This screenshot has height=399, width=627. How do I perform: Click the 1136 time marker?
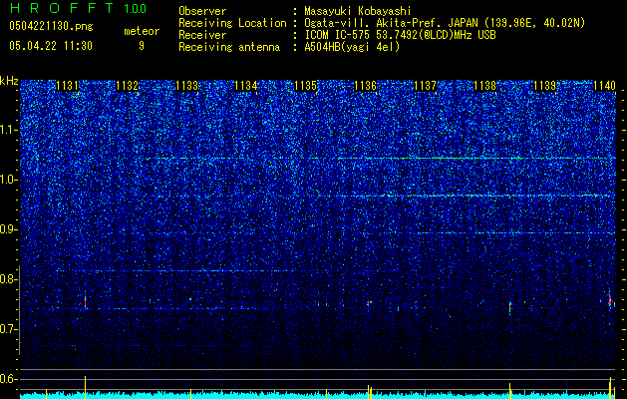click(x=366, y=86)
